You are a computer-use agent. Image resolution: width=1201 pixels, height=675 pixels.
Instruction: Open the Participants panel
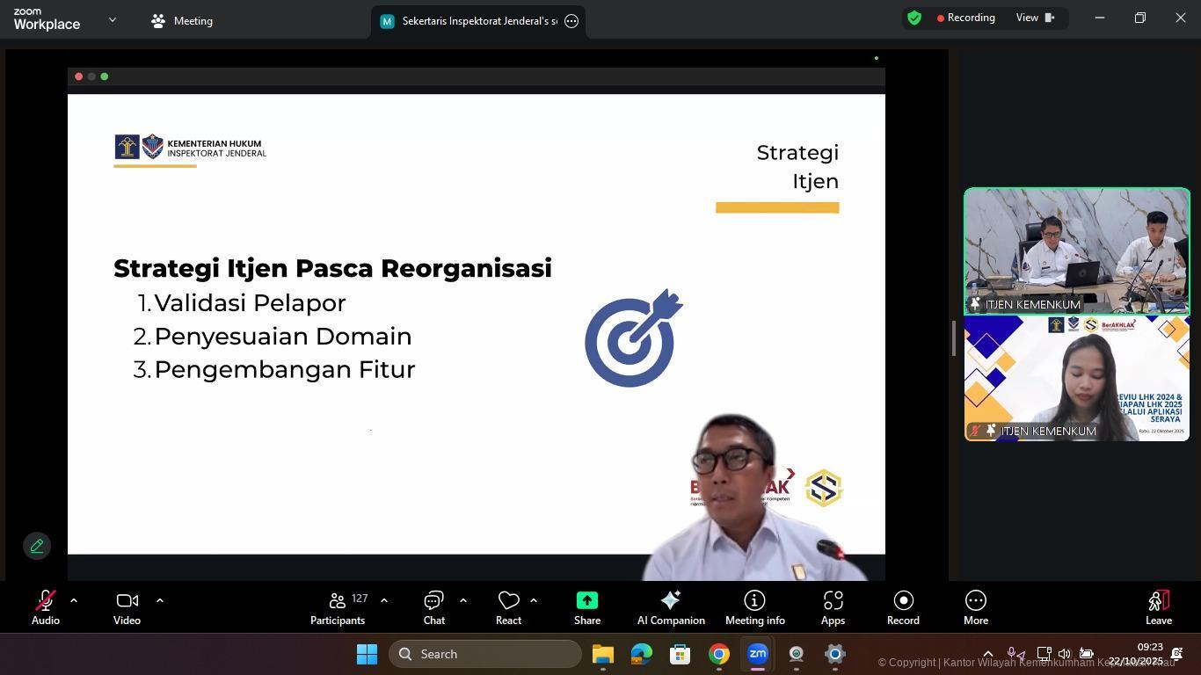coord(338,607)
